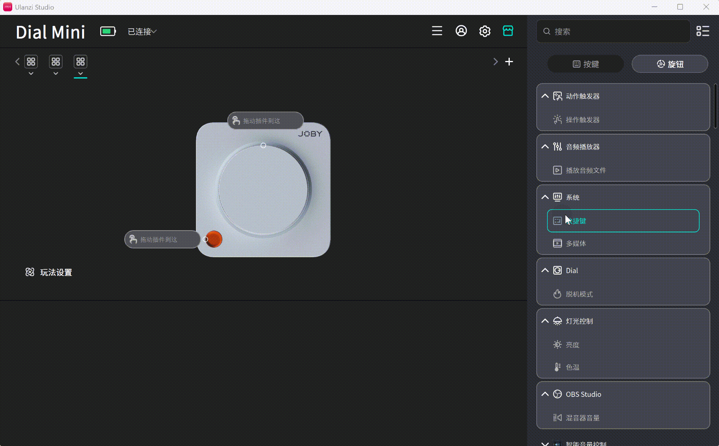Click the orange button on the Dial device
Viewport: 719px width, 446px height.
pos(214,239)
